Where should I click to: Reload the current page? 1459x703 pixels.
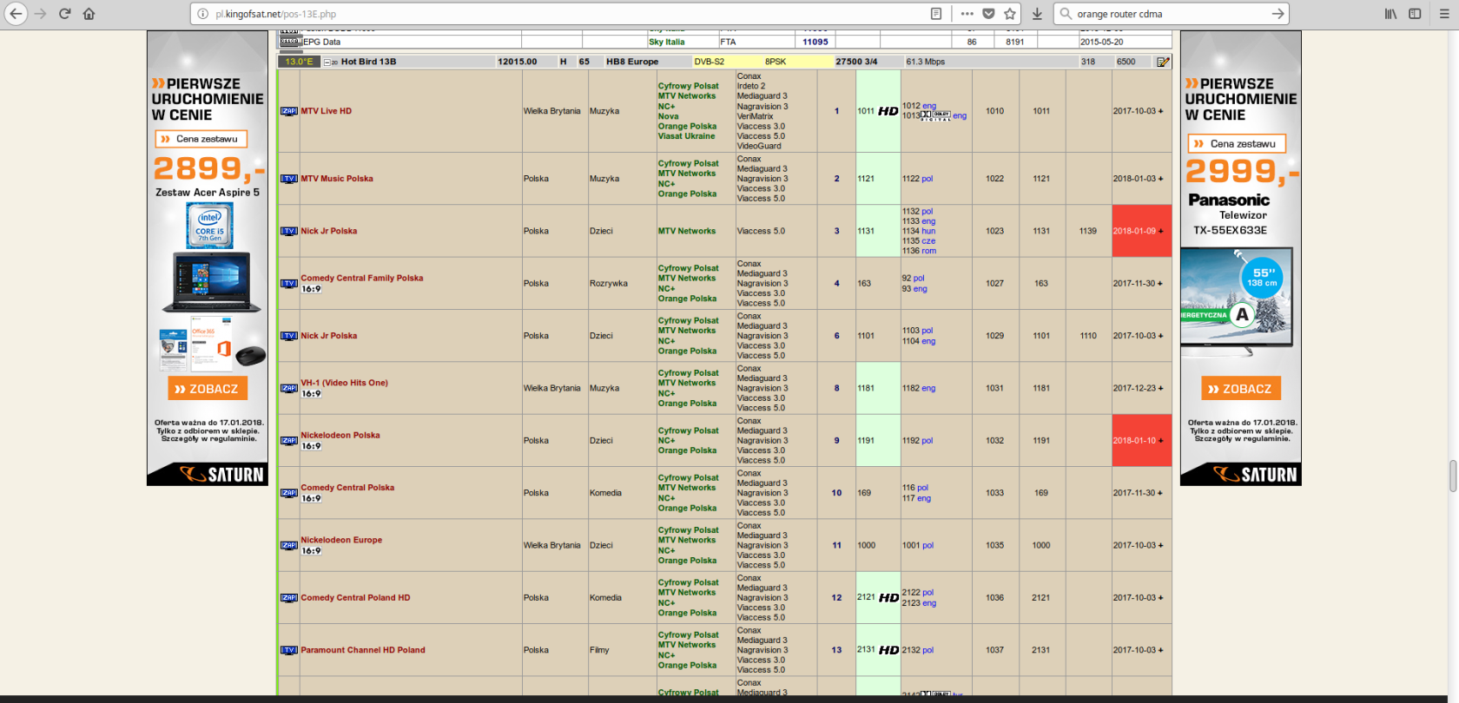(x=64, y=14)
